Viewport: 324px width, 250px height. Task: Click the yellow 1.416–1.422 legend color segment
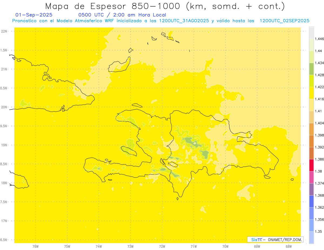click(x=311, y=93)
